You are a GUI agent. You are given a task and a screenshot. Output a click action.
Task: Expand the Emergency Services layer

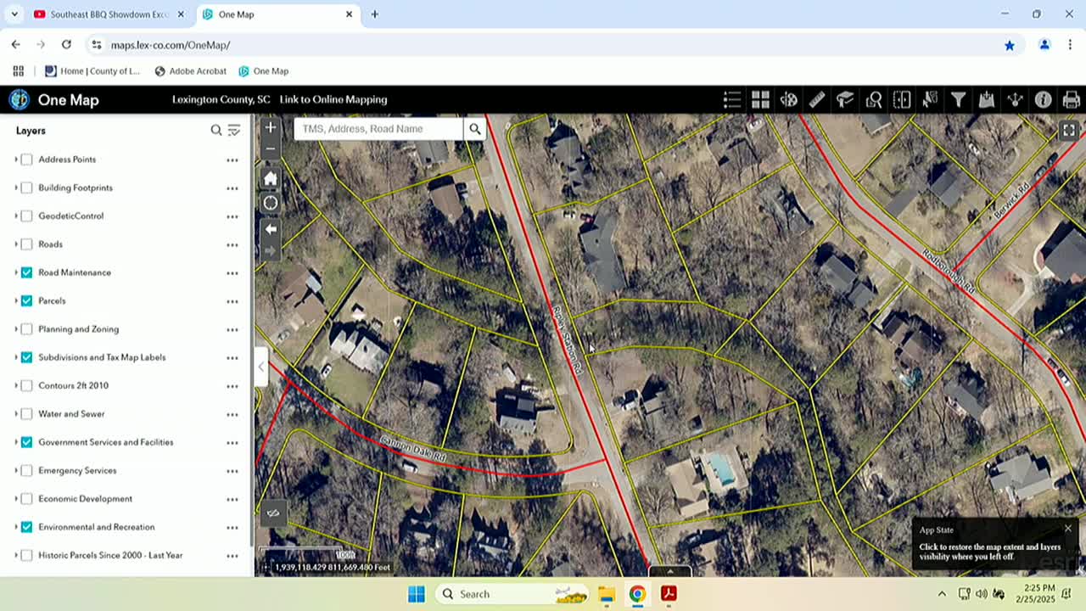(x=16, y=471)
